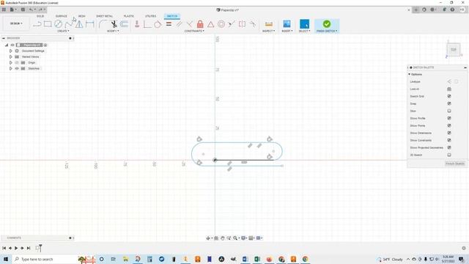Select the Offset tool
This screenshot has width=469, height=264.
(x=125, y=24)
